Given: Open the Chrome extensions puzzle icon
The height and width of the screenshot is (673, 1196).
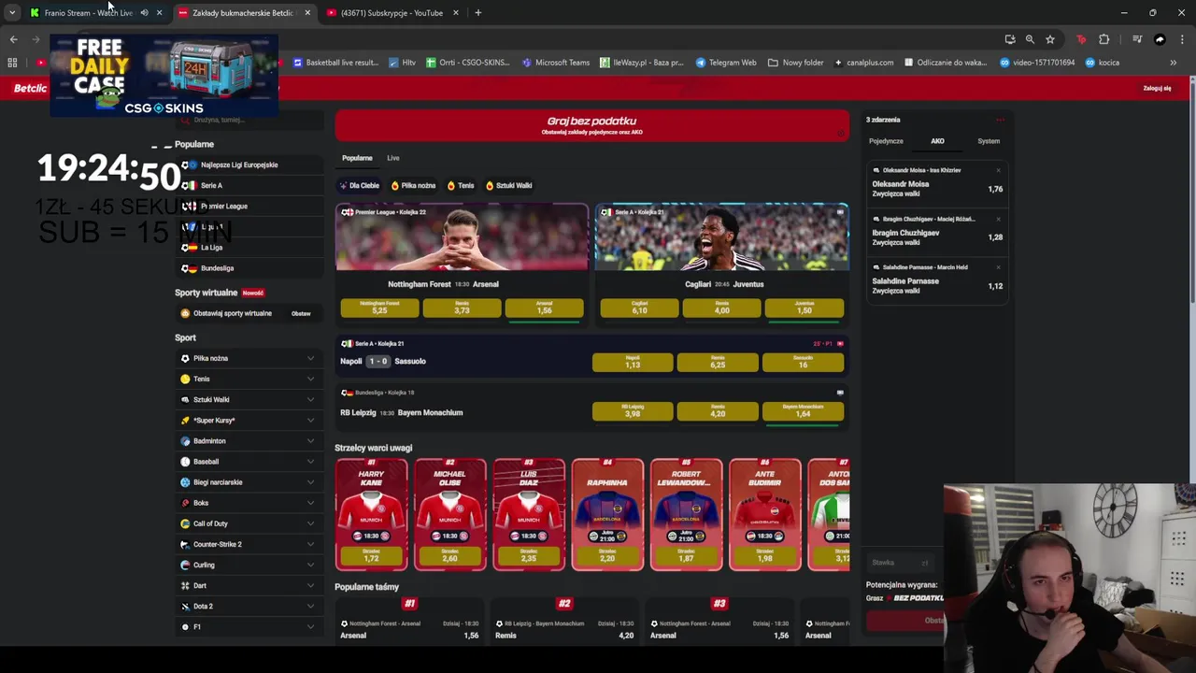Looking at the screenshot, I should point(1103,39).
